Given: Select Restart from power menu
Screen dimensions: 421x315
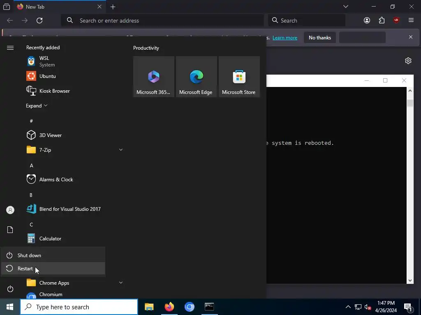Looking at the screenshot, I should 53,268.
